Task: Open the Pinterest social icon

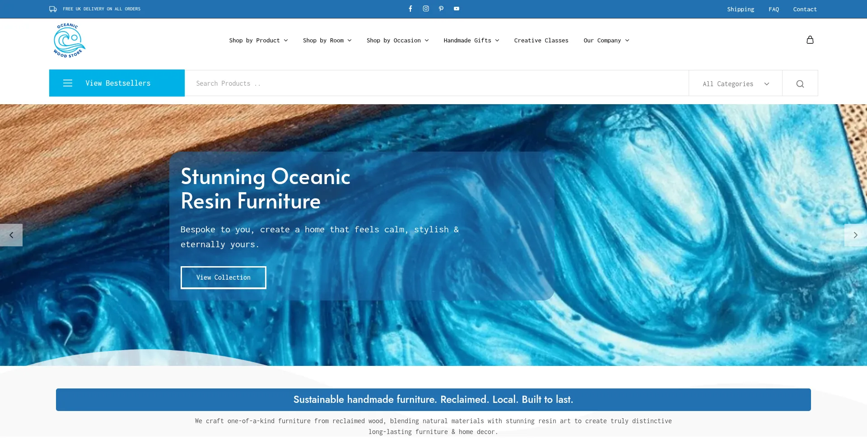Action: [441, 9]
